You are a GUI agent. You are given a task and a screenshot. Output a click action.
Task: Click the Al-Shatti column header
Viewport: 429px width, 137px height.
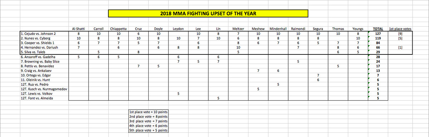coord(78,28)
